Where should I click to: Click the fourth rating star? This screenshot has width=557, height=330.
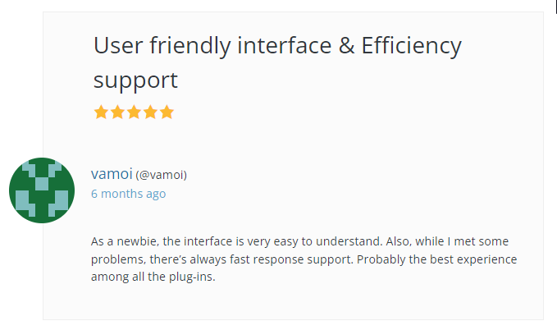tap(151, 112)
